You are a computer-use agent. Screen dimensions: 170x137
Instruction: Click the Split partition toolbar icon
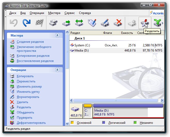coord(145,23)
